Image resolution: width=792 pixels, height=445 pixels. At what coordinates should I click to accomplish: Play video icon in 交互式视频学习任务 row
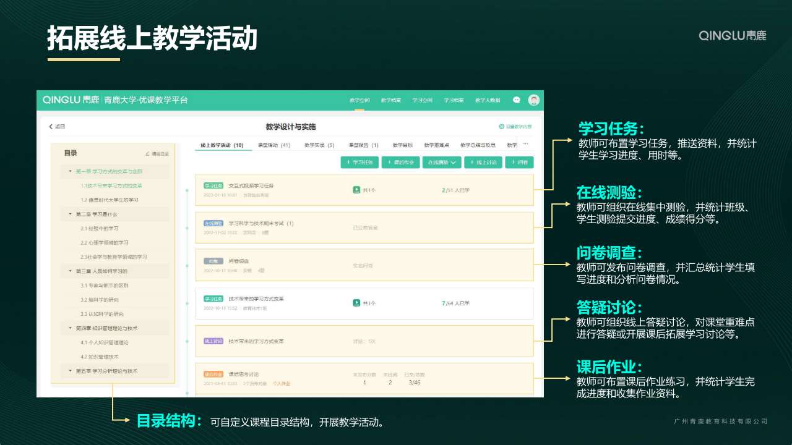point(356,190)
